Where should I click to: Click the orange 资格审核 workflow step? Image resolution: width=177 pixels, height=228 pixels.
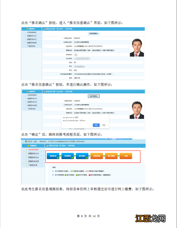pyautogui.click(x=97, y=156)
